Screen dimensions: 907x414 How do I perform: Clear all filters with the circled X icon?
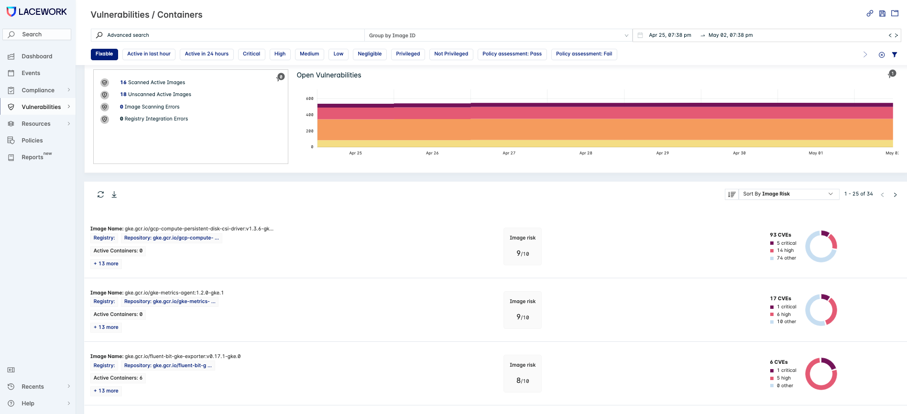(x=882, y=55)
